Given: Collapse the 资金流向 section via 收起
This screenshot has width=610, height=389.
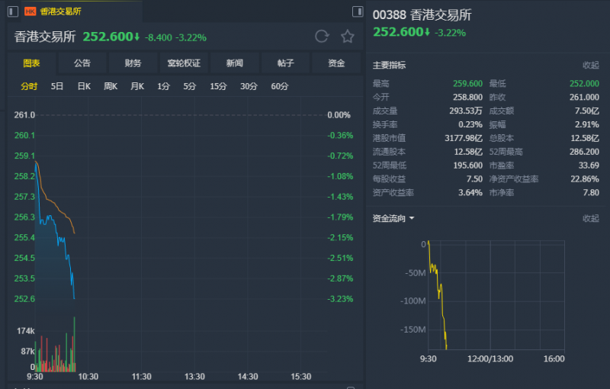Looking at the screenshot, I should [590, 218].
